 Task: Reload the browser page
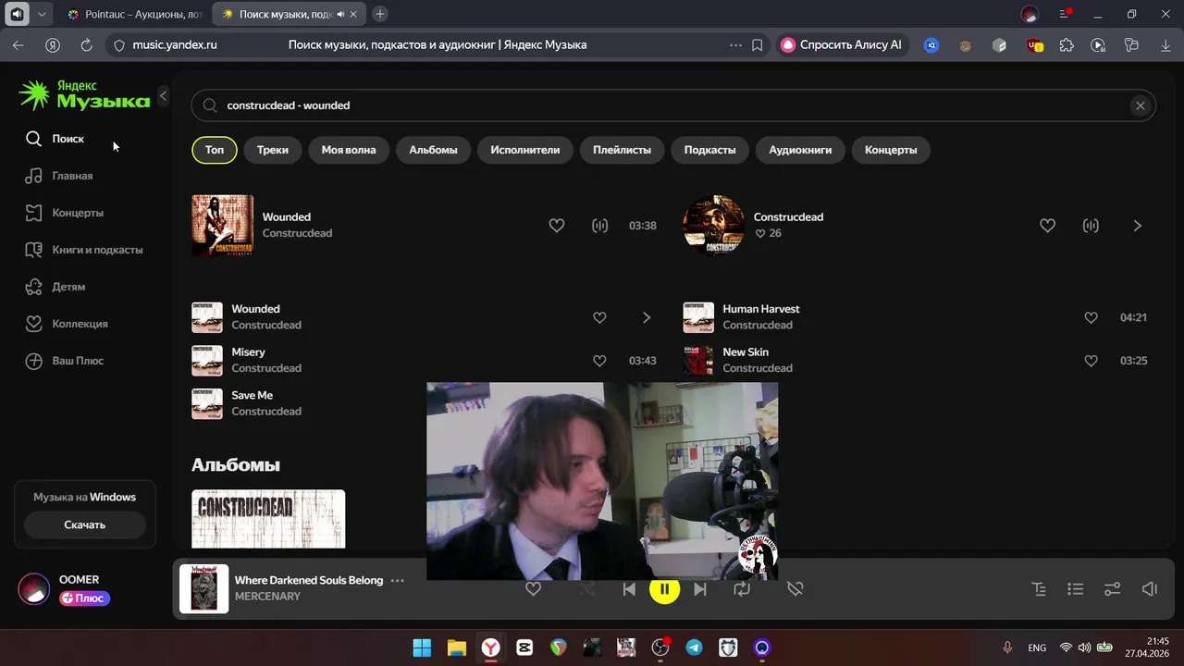86,44
